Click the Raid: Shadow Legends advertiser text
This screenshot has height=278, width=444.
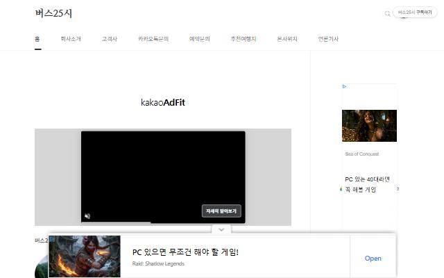click(158, 264)
